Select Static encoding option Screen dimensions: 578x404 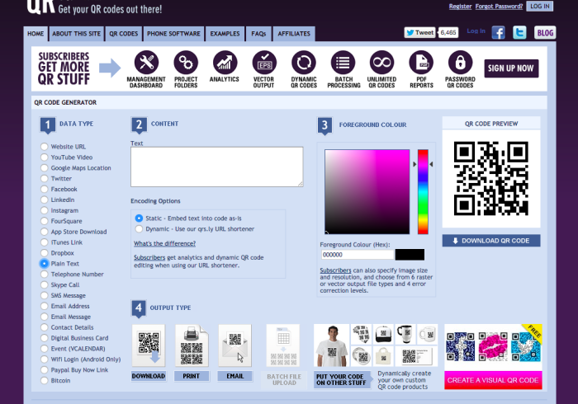point(139,218)
